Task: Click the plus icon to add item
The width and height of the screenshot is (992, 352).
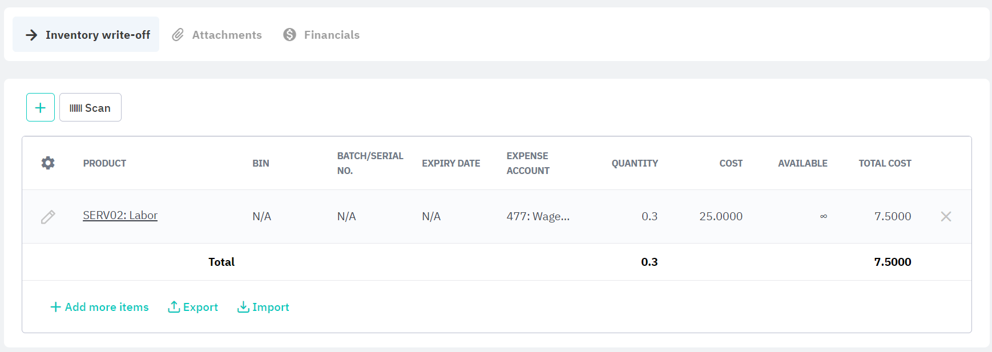Action: [41, 107]
